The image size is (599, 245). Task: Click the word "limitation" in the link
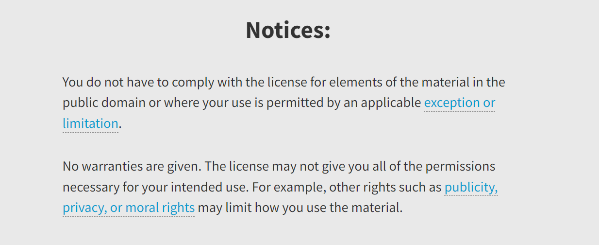pos(90,123)
